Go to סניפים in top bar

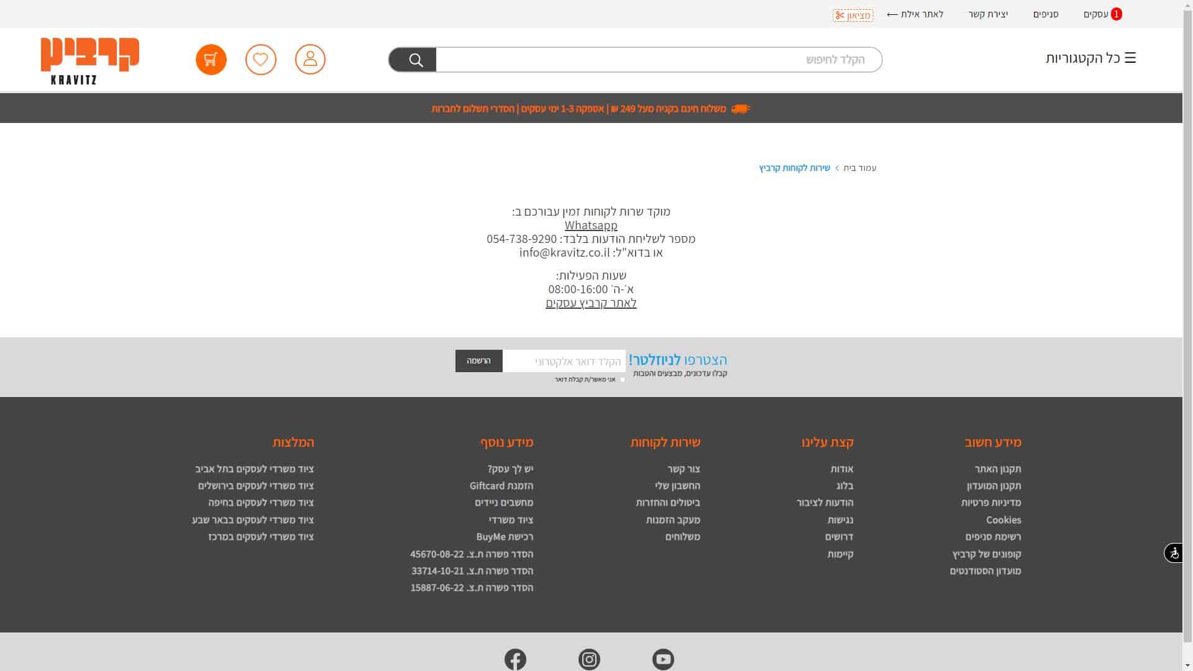(1046, 14)
